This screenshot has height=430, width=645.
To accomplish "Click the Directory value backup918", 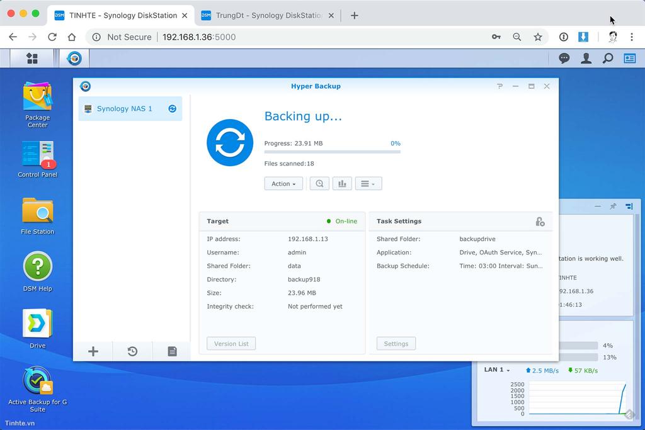I will [304, 280].
